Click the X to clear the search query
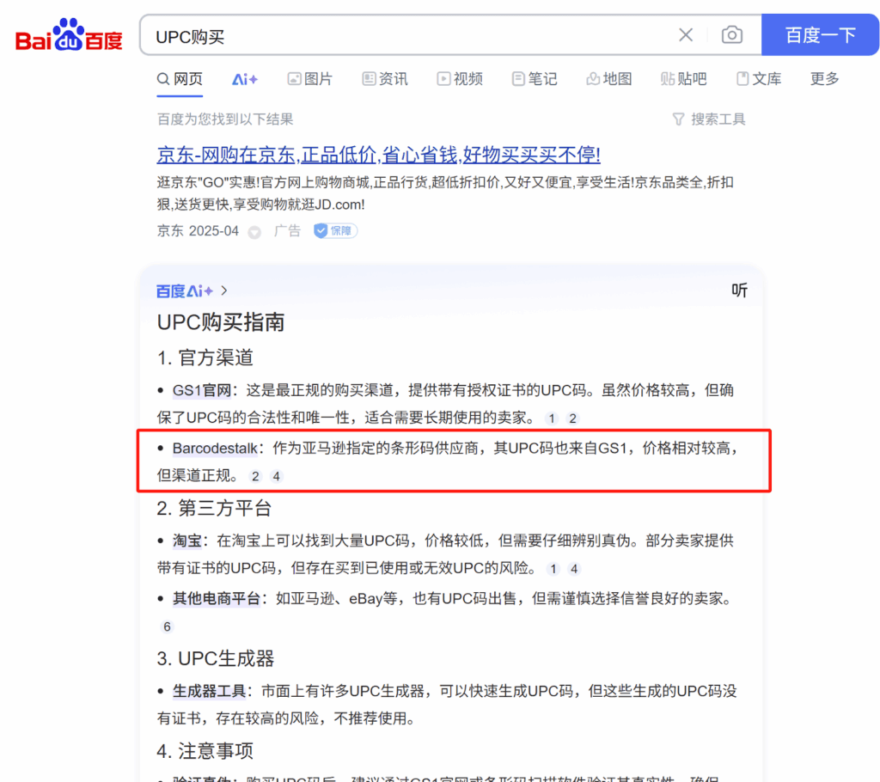Viewport: 880px width, 782px height. [686, 34]
